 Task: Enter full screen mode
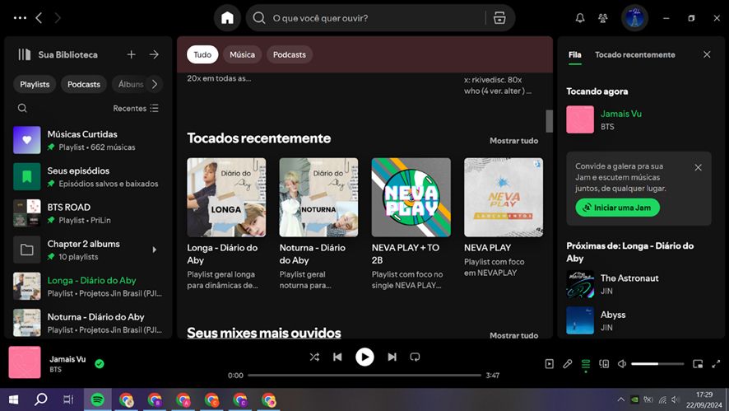point(716,363)
